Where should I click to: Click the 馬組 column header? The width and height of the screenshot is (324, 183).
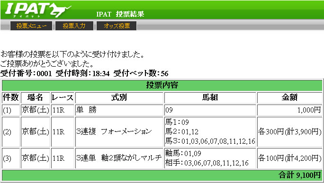210,97
